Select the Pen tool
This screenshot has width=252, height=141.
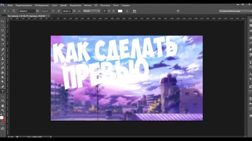pos(3,87)
